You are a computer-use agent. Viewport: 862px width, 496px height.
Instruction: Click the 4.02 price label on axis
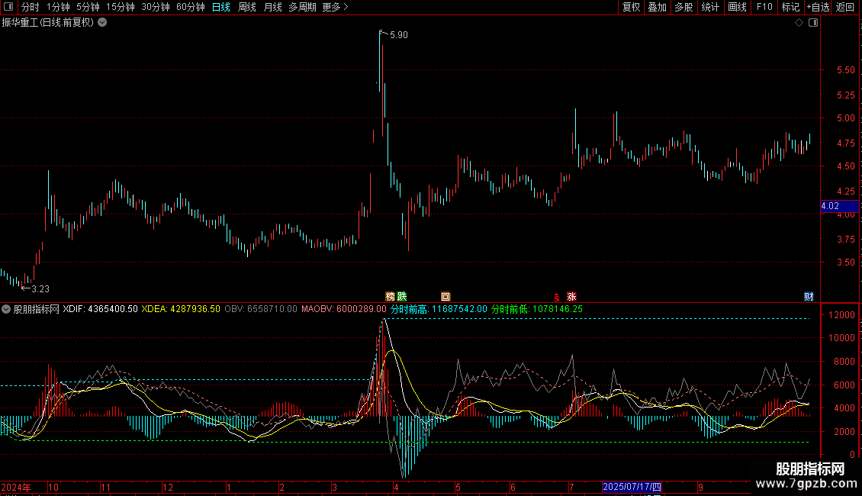tap(830, 206)
